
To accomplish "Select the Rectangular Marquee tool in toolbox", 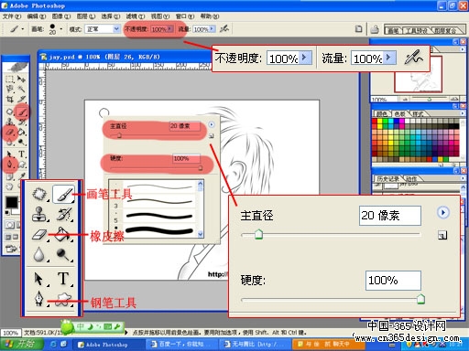I will pyautogui.click(x=9, y=80).
